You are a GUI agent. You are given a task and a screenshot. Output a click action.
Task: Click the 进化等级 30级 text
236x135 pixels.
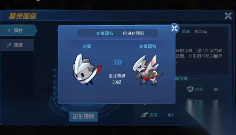point(117,79)
